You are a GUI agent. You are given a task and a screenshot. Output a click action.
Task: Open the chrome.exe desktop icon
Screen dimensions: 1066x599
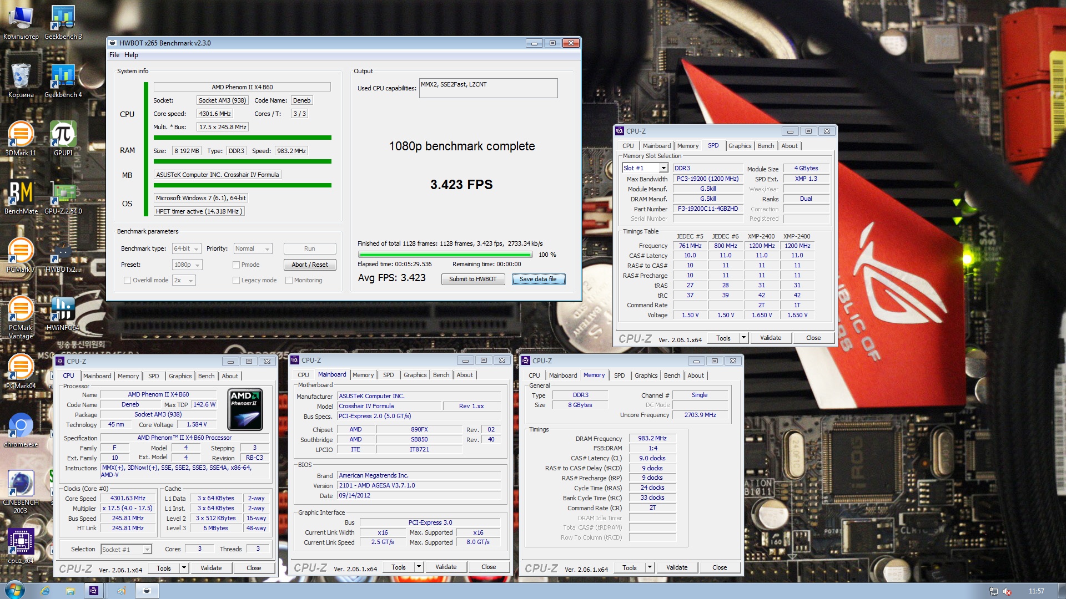click(x=21, y=430)
